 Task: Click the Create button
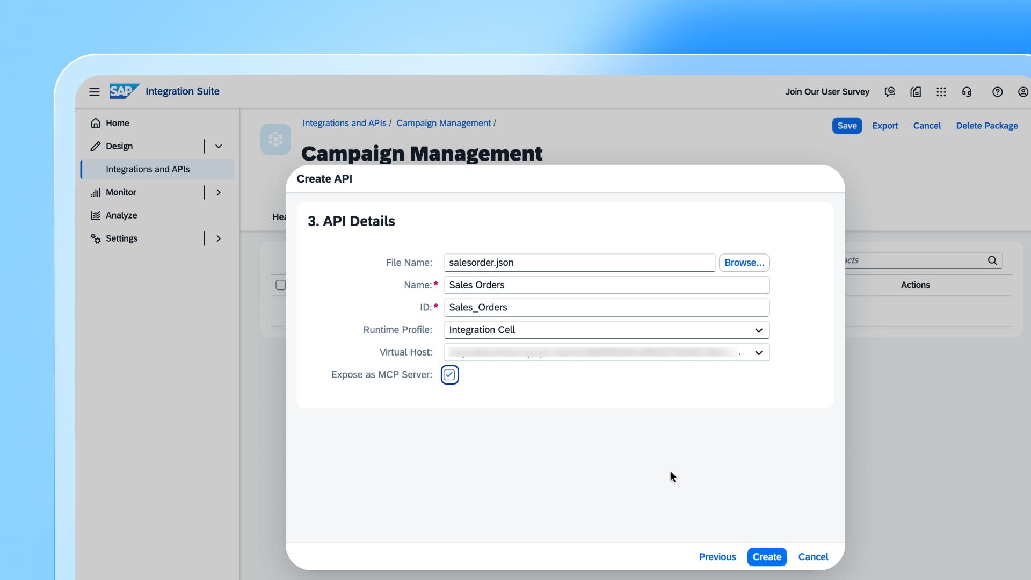coord(767,557)
